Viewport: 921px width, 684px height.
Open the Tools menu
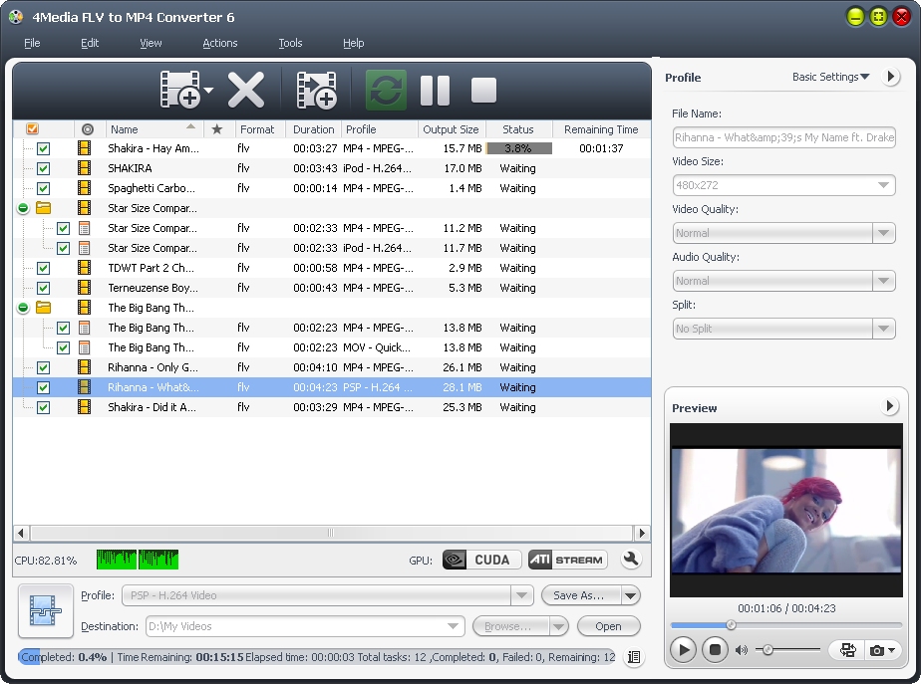[290, 43]
